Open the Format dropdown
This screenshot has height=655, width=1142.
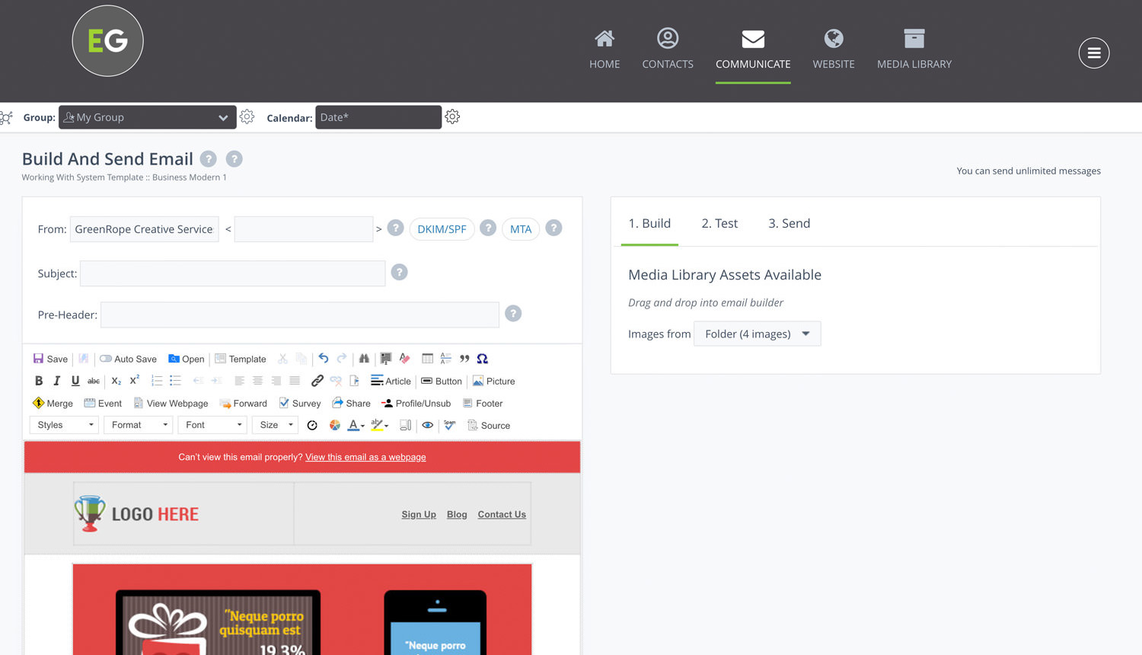click(x=139, y=425)
